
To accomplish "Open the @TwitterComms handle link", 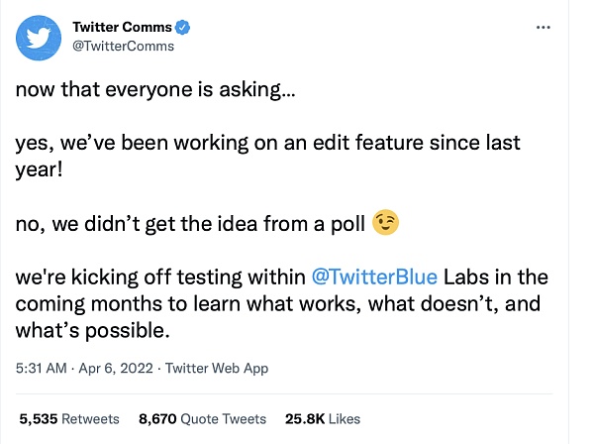I will 124,46.
